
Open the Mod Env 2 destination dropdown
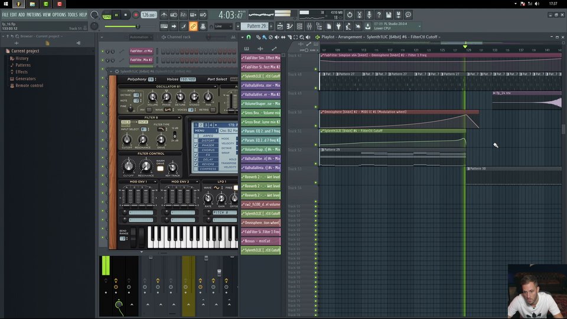pos(197,181)
